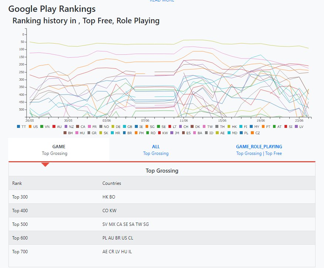Open ALL Top Grossing link
Screen dimensions: 324x268
[156, 153]
